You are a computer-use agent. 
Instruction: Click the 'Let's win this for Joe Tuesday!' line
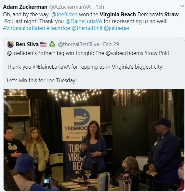(42, 81)
